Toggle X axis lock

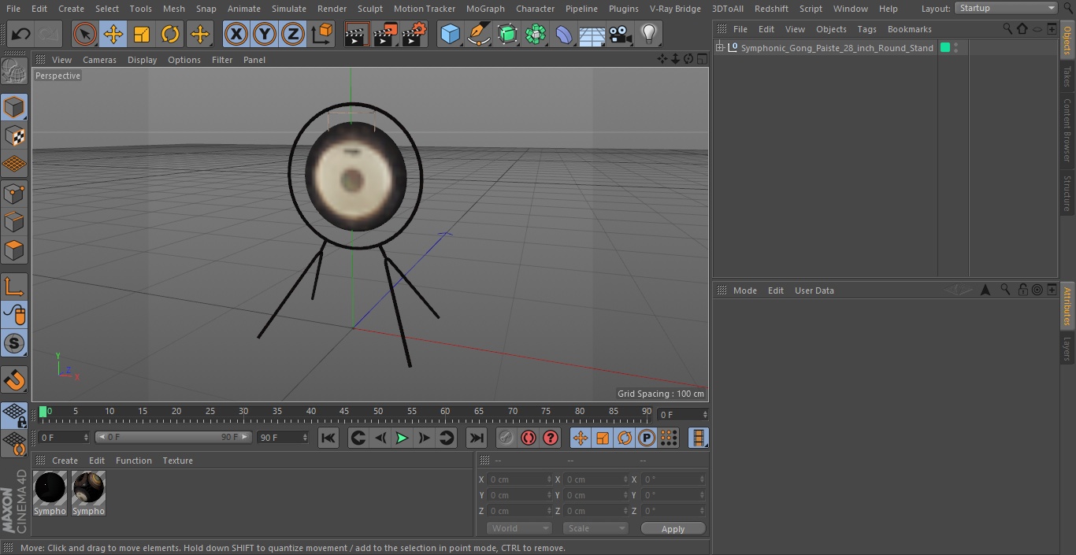pos(236,34)
